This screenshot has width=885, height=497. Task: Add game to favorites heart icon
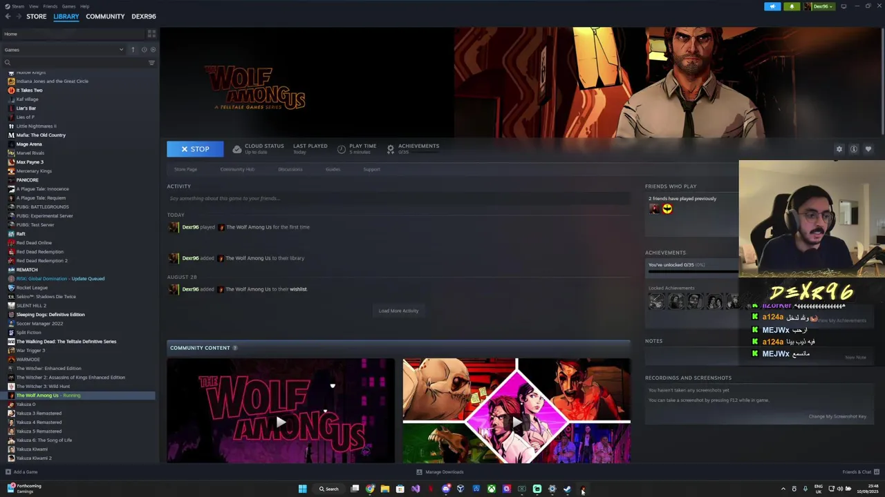(x=868, y=149)
